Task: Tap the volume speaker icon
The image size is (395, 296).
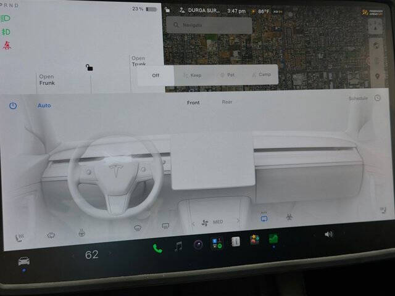Action: (328, 234)
